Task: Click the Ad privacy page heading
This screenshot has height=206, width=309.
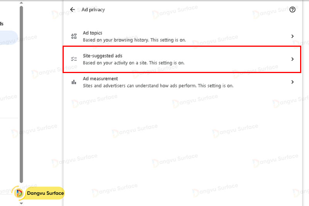Action: [93, 10]
